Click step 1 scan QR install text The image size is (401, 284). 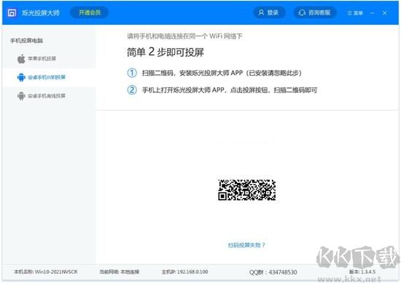click(x=222, y=73)
